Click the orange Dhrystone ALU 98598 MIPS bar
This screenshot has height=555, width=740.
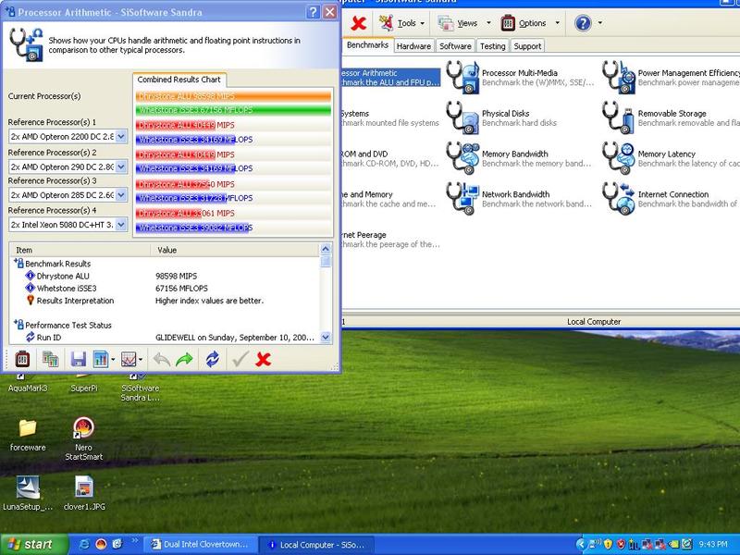click(233, 96)
